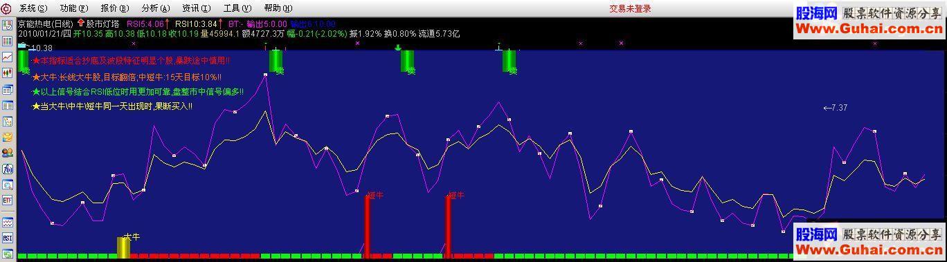
Task: Click the app logo icon at top-left corner
Action: click(7, 8)
